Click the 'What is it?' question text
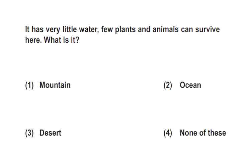Screen dimensions: 251x167 [62, 40]
